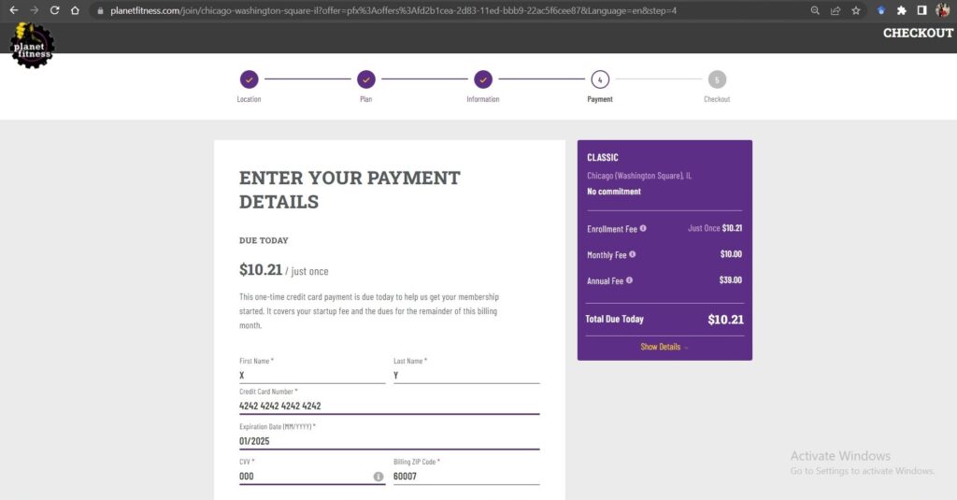Navigate back with browser back arrow
The height and width of the screenshot is (500, 957).
13,10
